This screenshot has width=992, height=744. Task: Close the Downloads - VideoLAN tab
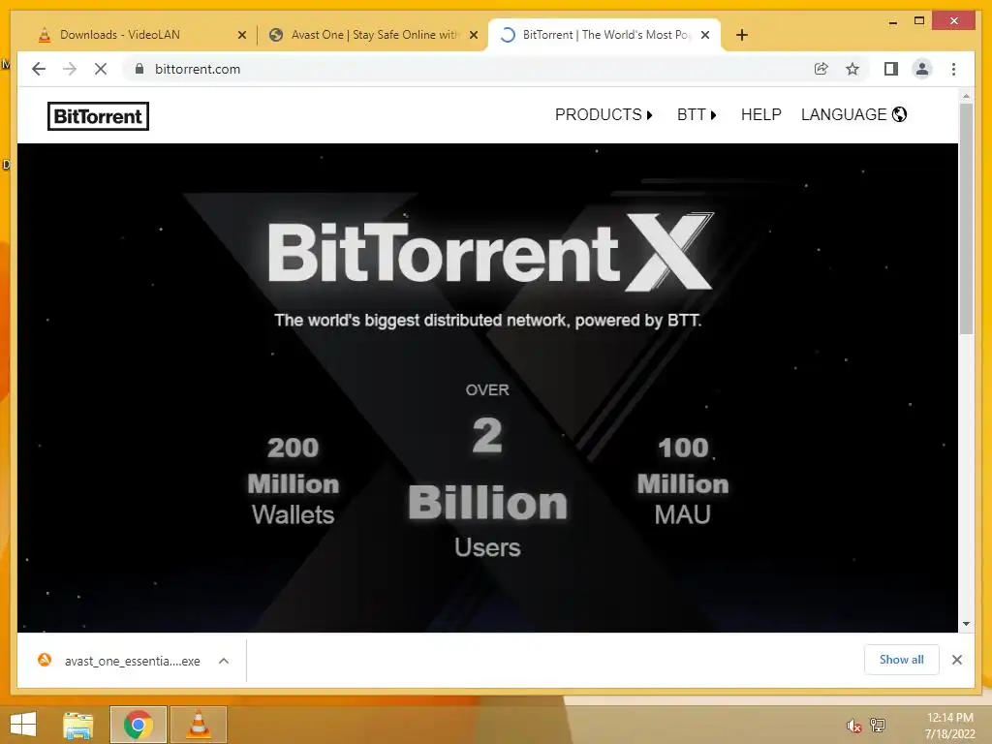click(241, 35)
